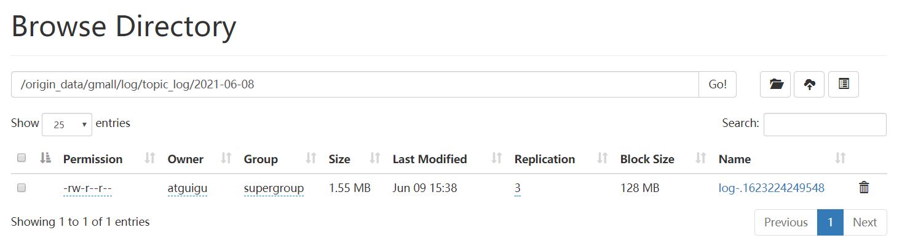The image size is (902, 246).
Task: Click the Search input field
Action: 825,124
